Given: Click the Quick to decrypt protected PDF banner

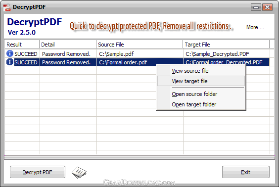Looking at the screenshot, I should pos(151,26).
